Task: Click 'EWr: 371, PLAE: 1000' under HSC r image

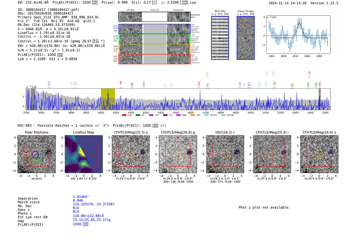Action: (x=225, y=182)
